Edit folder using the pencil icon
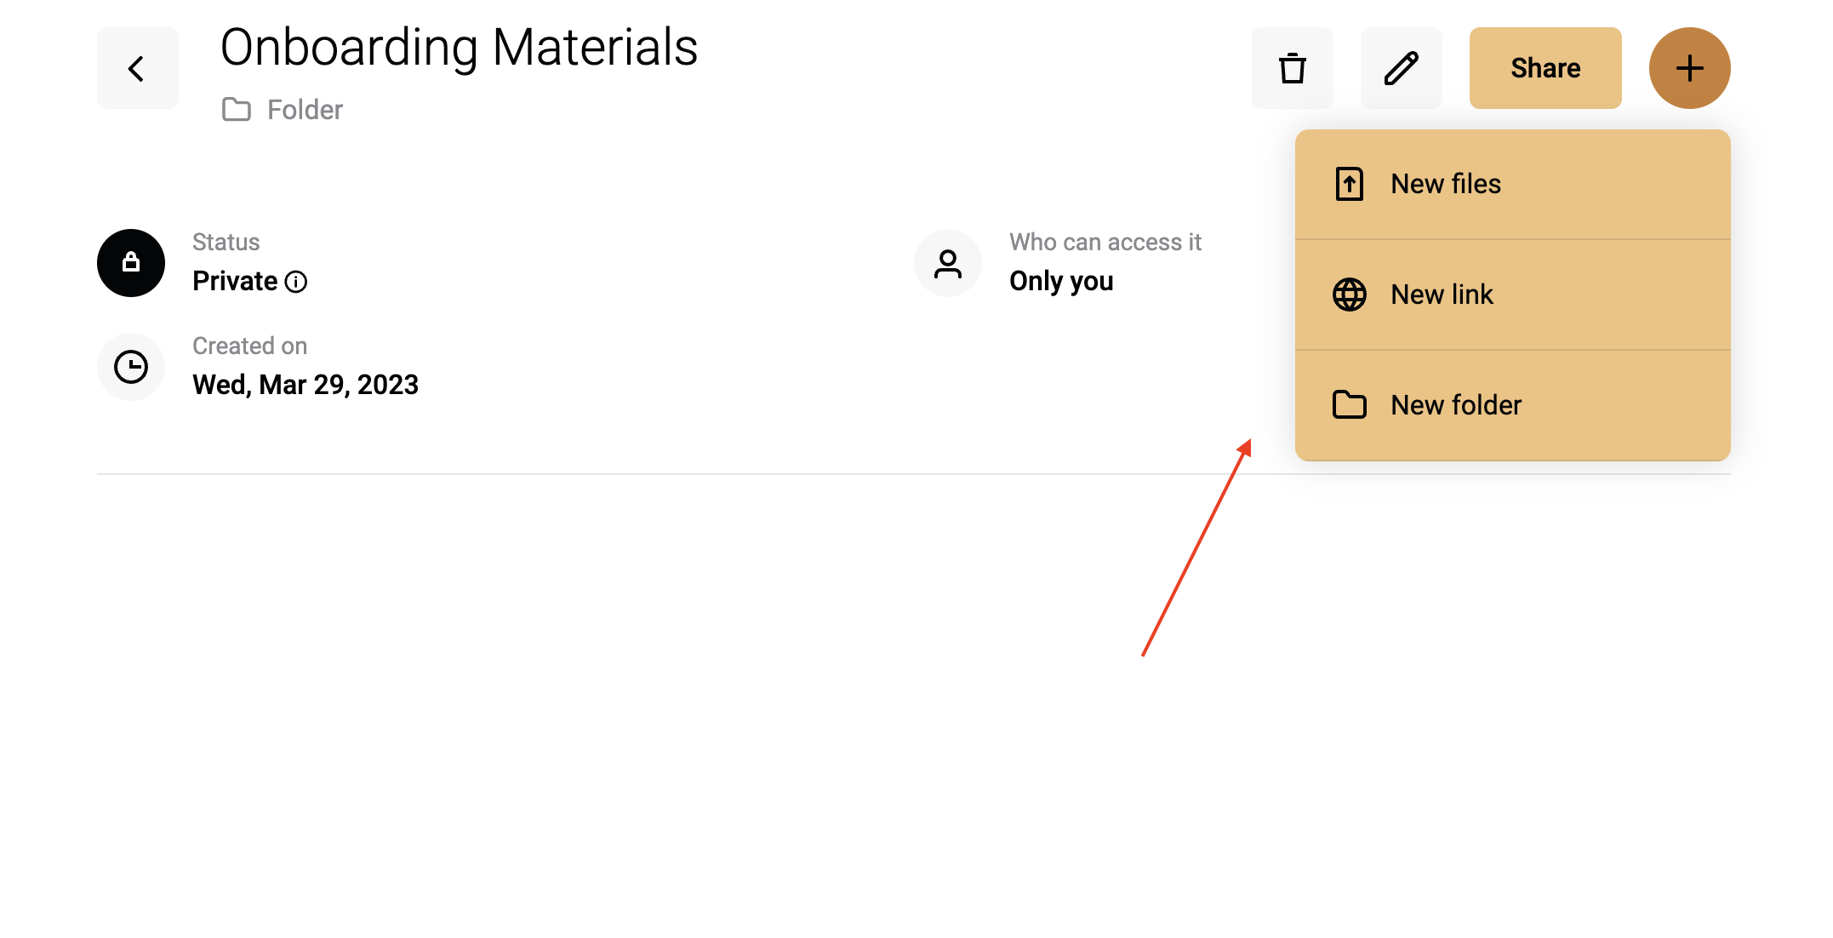This screenshot has width=1833, height=938. [x=1401, y=68]
